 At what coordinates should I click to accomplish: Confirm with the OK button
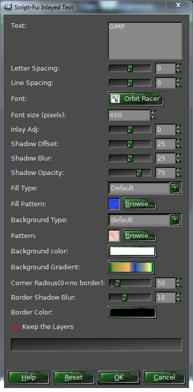point(119,377)
